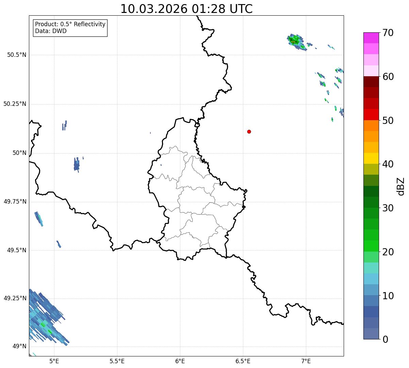Image resolution: width=409 pixels, height=368 pixels.
Task: Select the grey-blue swatch at colorbar bottom
Action: 371,334
